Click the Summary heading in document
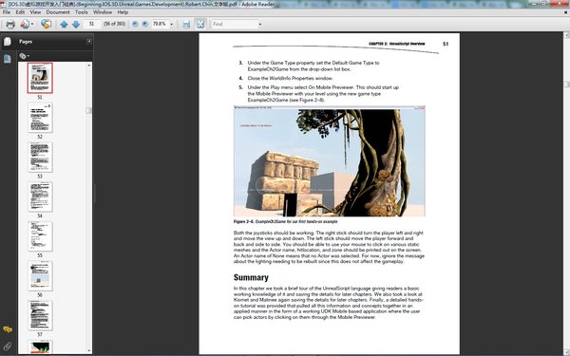570x356 pixels. (251, 277)
